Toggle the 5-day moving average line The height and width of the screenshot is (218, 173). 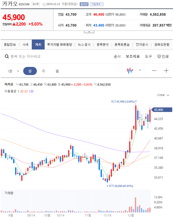tap(18, 91)
